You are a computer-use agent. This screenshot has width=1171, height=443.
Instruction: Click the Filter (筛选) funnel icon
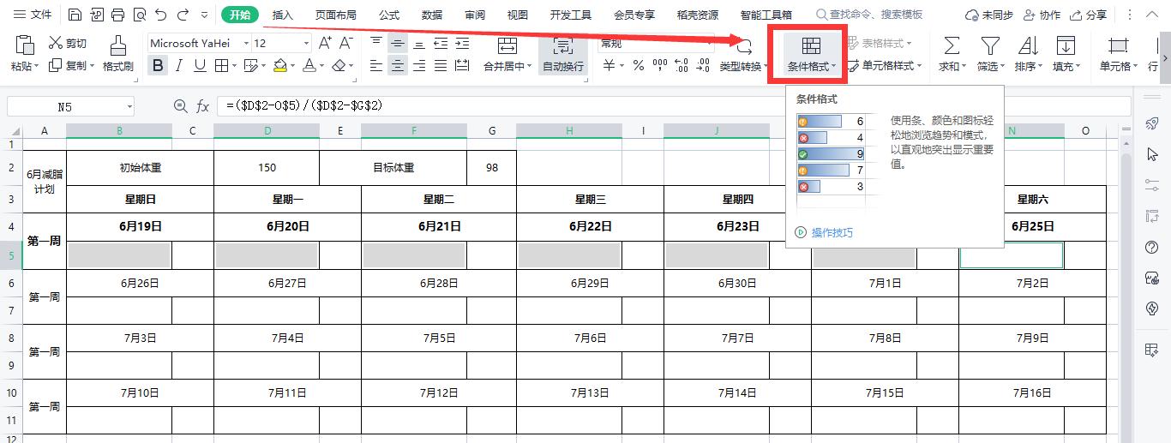pos(990,46)
